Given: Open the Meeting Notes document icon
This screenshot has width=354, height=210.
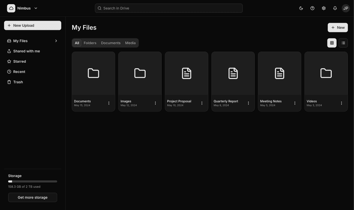Looking at the screenshot, I should [279, 73].
